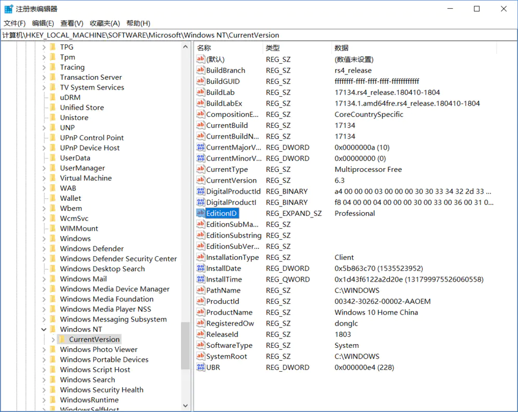518x412 pixels.
Task: Click the string icon of BuildBranch value
Action: point(200,70)
